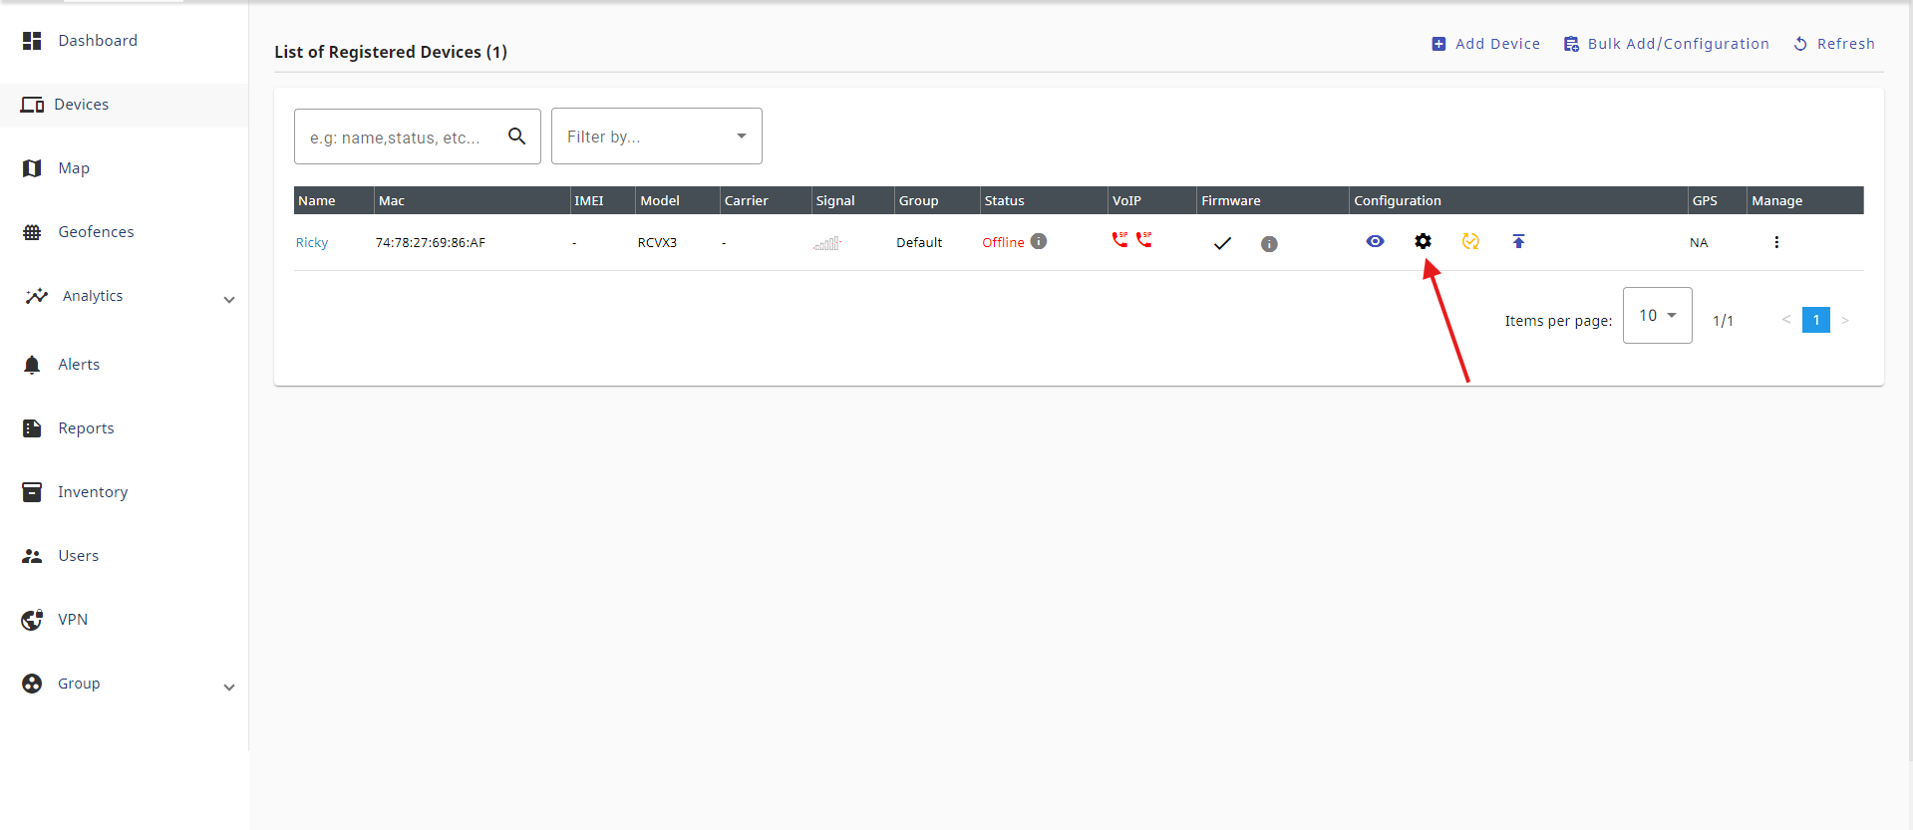This screenshot has height=830, width=1913.
Task: Click the Reports document icon
Action: click(x=32, y=428)
